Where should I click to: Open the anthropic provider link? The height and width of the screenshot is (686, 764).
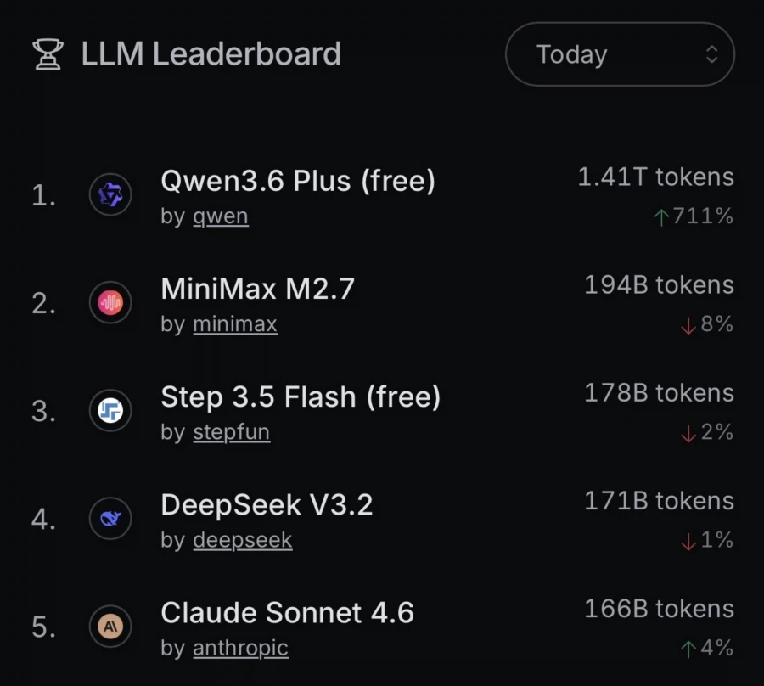click(240, 648)
